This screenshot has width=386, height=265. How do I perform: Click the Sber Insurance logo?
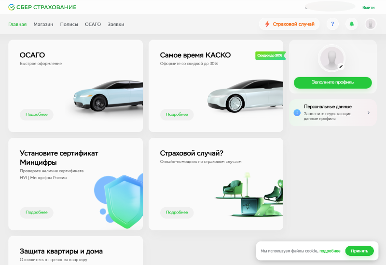coord(42,7)
